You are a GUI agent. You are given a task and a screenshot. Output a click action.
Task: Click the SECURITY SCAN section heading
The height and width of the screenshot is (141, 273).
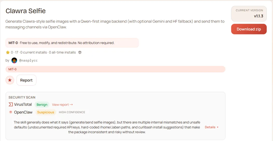click(x=22, y=97)
